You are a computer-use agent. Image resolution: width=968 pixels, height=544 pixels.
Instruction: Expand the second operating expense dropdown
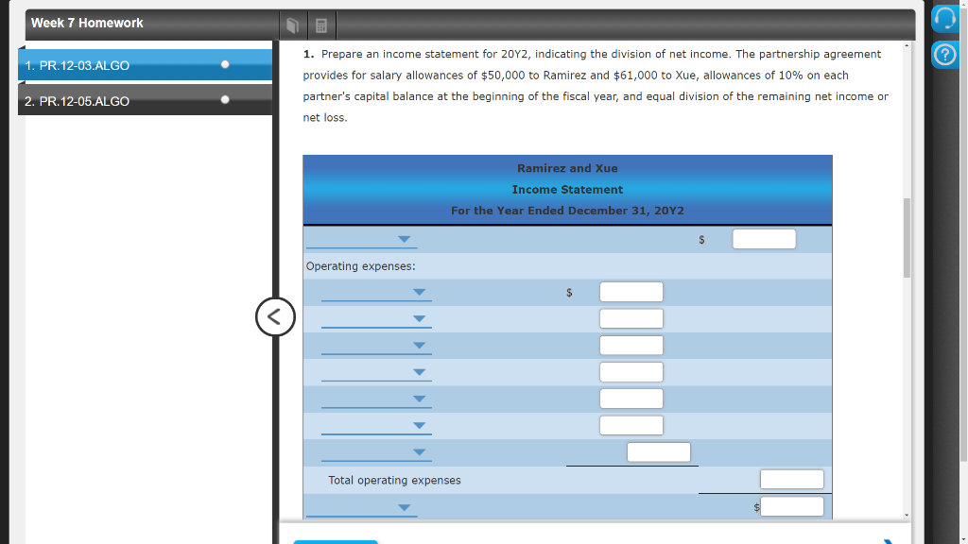click(x=376, y=319)
